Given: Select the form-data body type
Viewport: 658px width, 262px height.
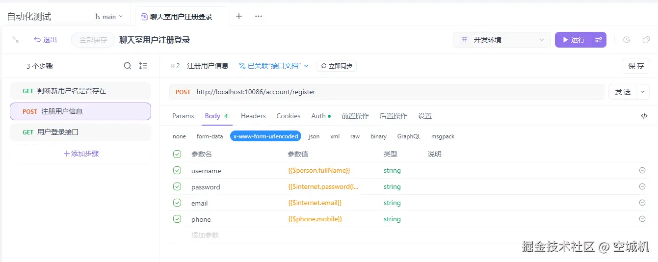Looking at the screenshot, I should [210, 136].
